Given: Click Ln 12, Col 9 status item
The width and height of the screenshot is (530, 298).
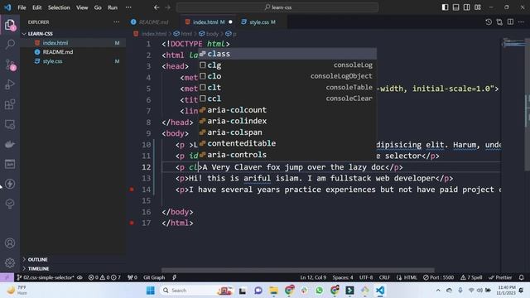Looking at the screenshot, I should (313, 277).
